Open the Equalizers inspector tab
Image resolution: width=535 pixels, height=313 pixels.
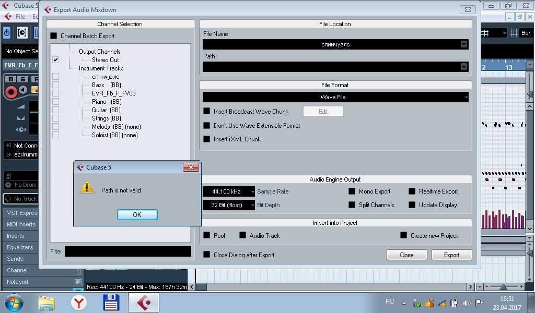20,247
